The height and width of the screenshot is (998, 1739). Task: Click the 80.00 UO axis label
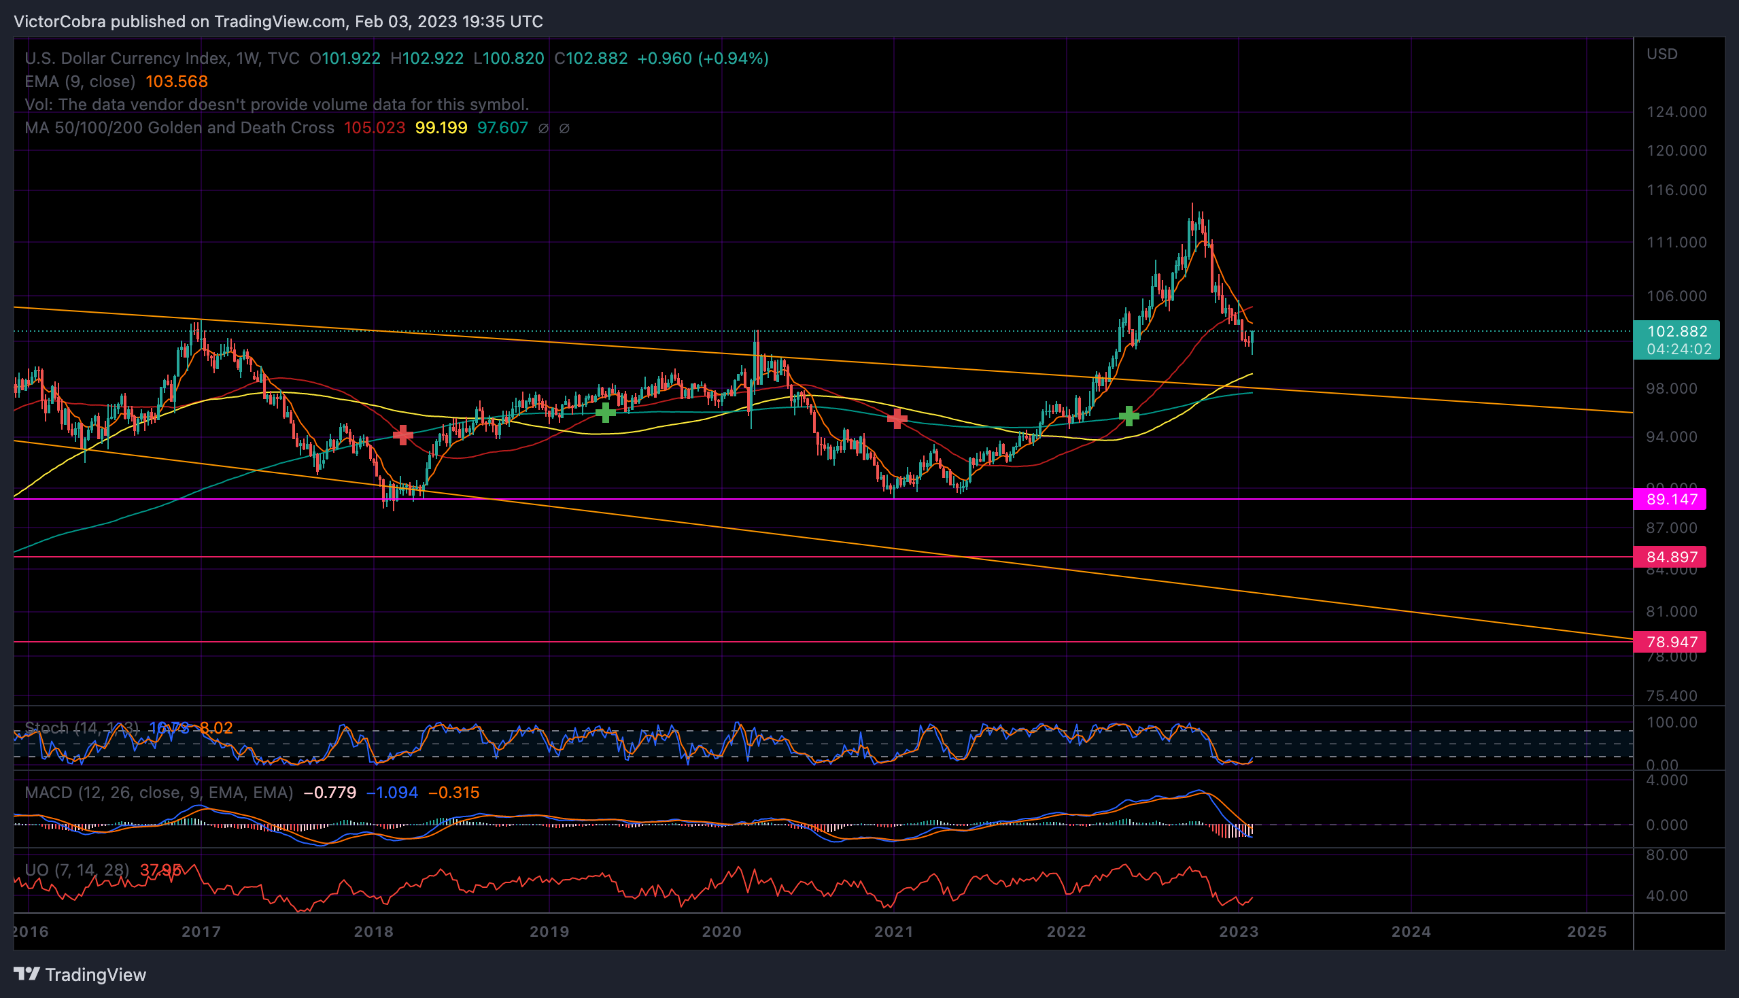1667,855
